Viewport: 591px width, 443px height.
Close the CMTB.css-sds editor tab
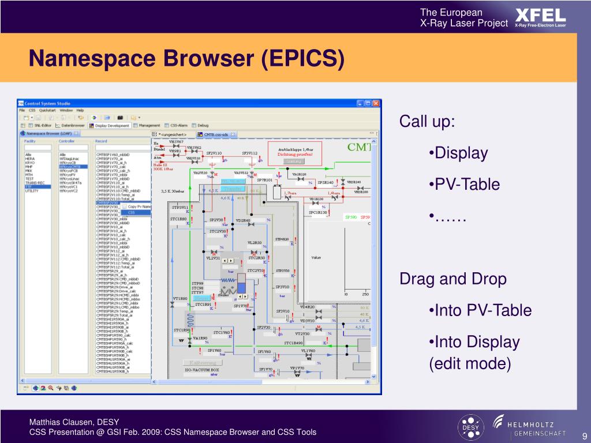[233, 134]
